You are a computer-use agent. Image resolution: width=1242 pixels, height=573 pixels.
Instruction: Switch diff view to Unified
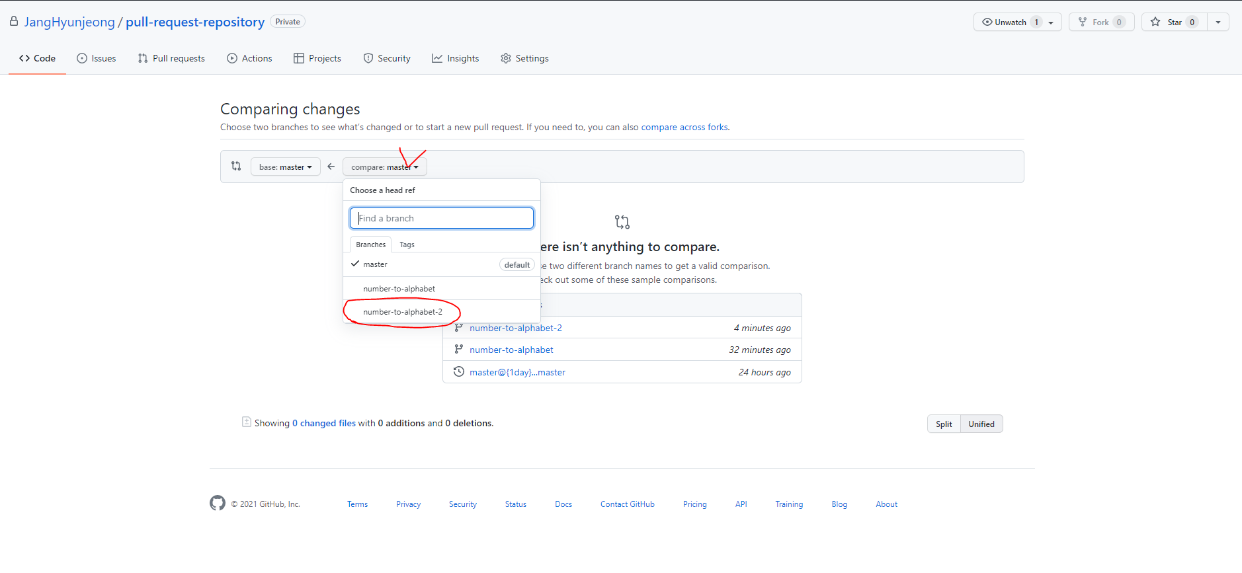pos(981,424)
